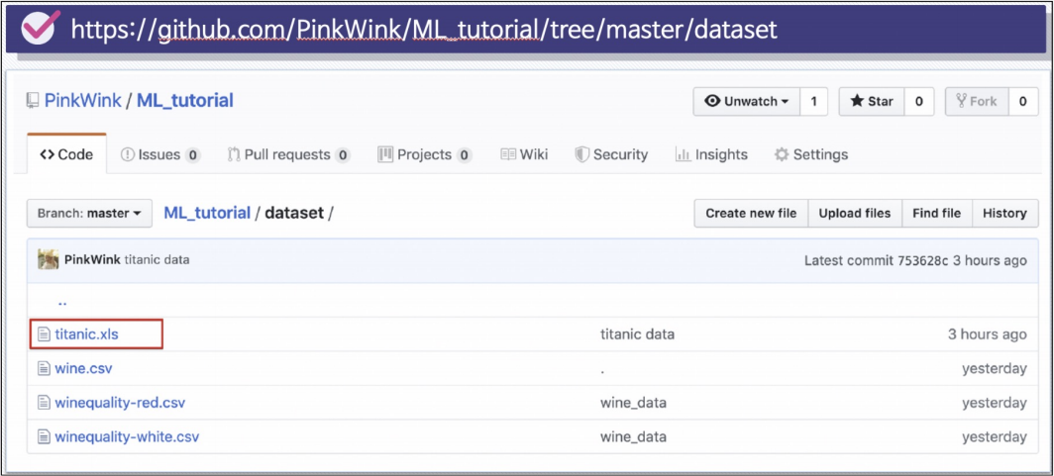The height and width of the screenshot is (476, 1054).
Task: Open latest commit message 'titanic data'
Action: click(157, 260)
